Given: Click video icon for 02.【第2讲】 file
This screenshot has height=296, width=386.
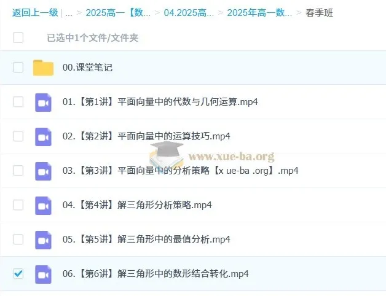Looking at the screenshot, I should (x=43, y=136).
